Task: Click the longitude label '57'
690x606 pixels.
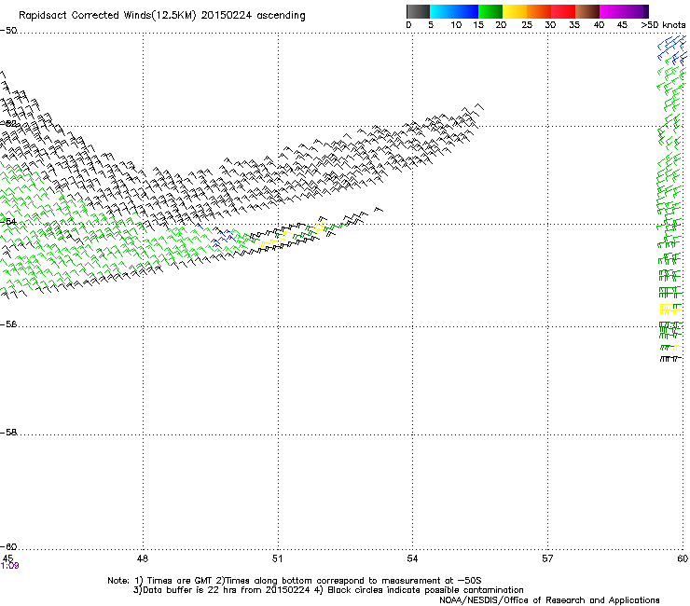Action: (x=547, y=558)
